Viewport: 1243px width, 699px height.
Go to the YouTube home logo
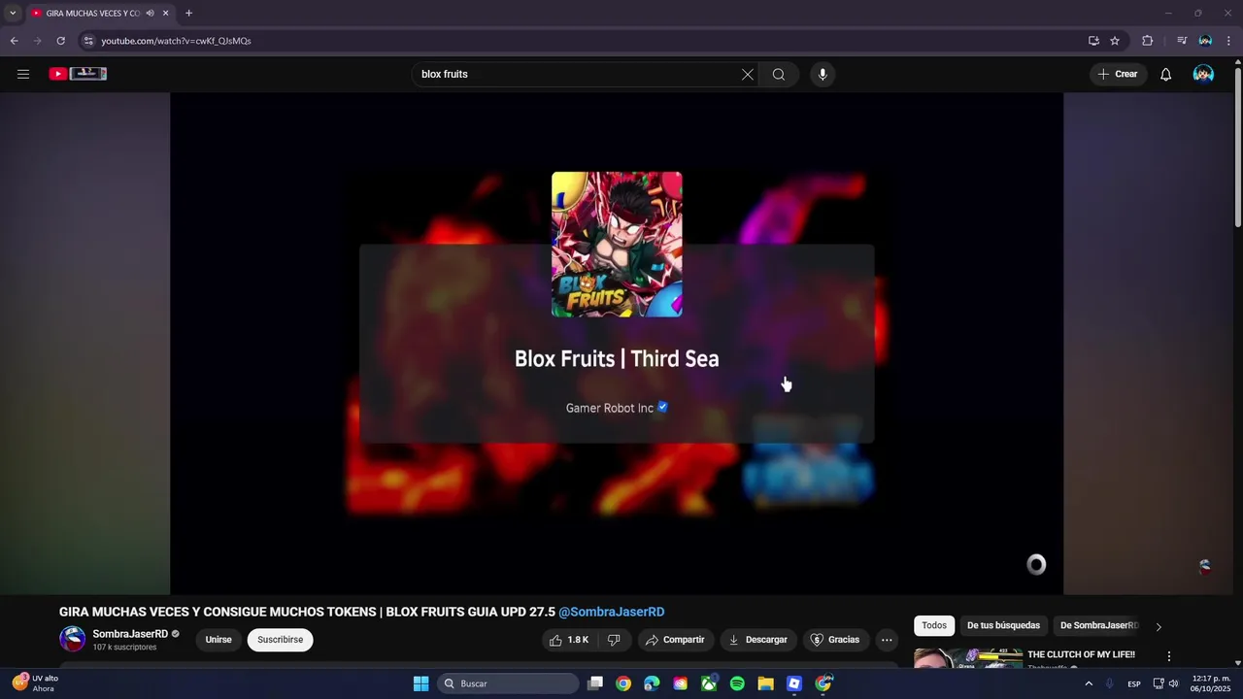click(x=78, y=74)
